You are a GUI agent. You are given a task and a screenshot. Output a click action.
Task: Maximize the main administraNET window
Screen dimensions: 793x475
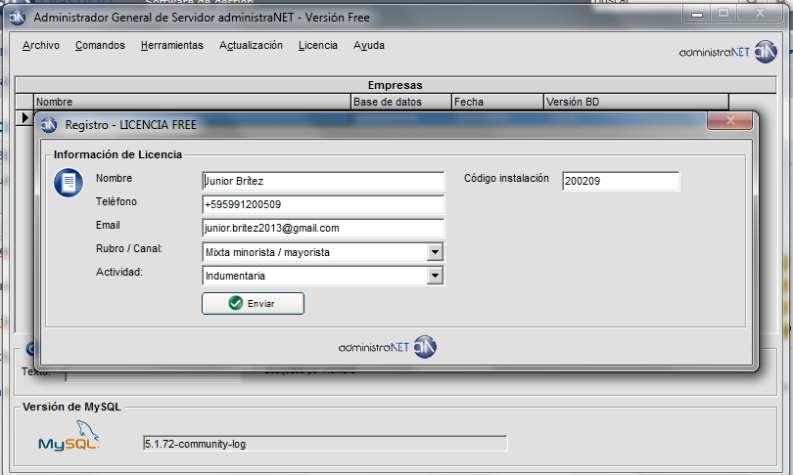pyautogui.click(x=723, y=14)
